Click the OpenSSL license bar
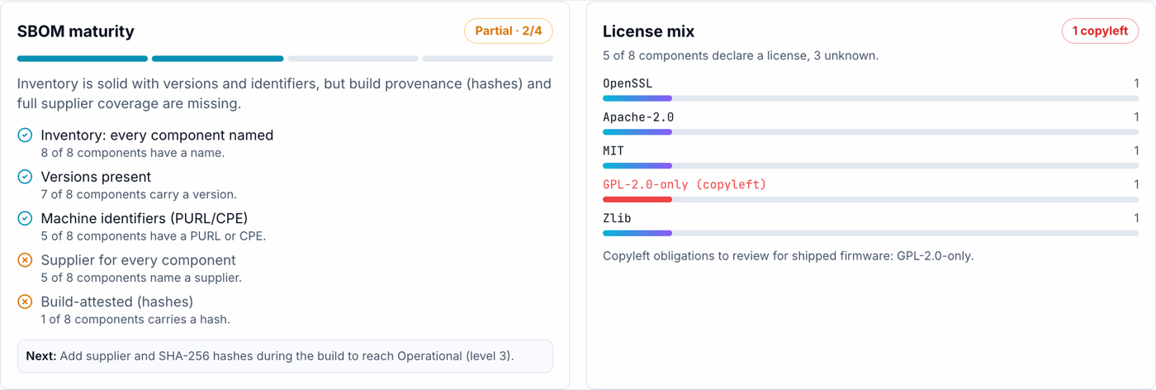Screen dimensions: 1156x390 (871, 98)
